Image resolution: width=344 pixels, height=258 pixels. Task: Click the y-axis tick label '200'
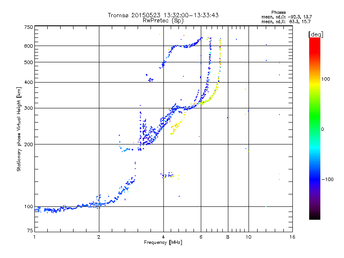[28, 144]
